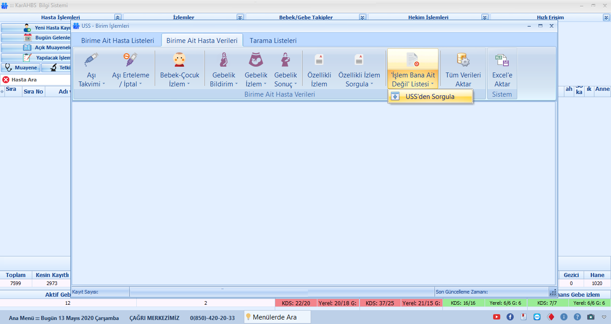Select the Gebelik Bildirim icon
The image size is (611, 324).
(x=223, y=60)
